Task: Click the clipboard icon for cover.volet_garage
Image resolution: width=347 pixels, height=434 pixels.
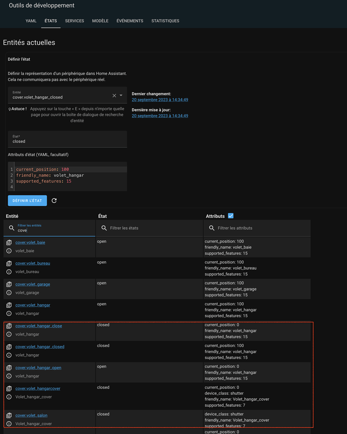Action: 8,284
